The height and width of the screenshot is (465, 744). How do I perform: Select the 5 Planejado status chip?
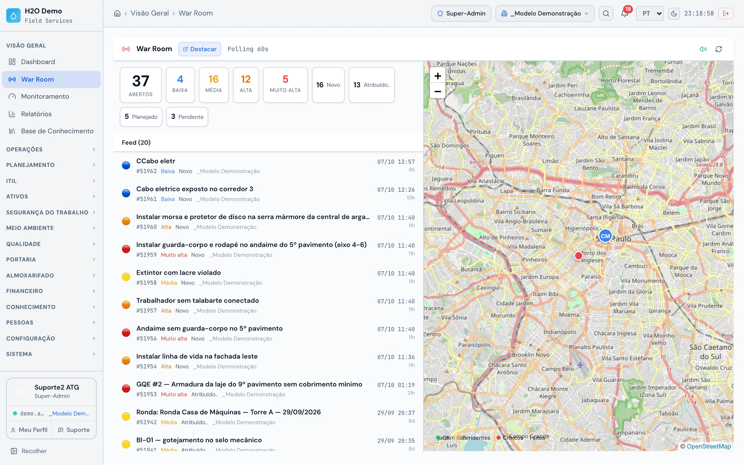tap(141, 117)
